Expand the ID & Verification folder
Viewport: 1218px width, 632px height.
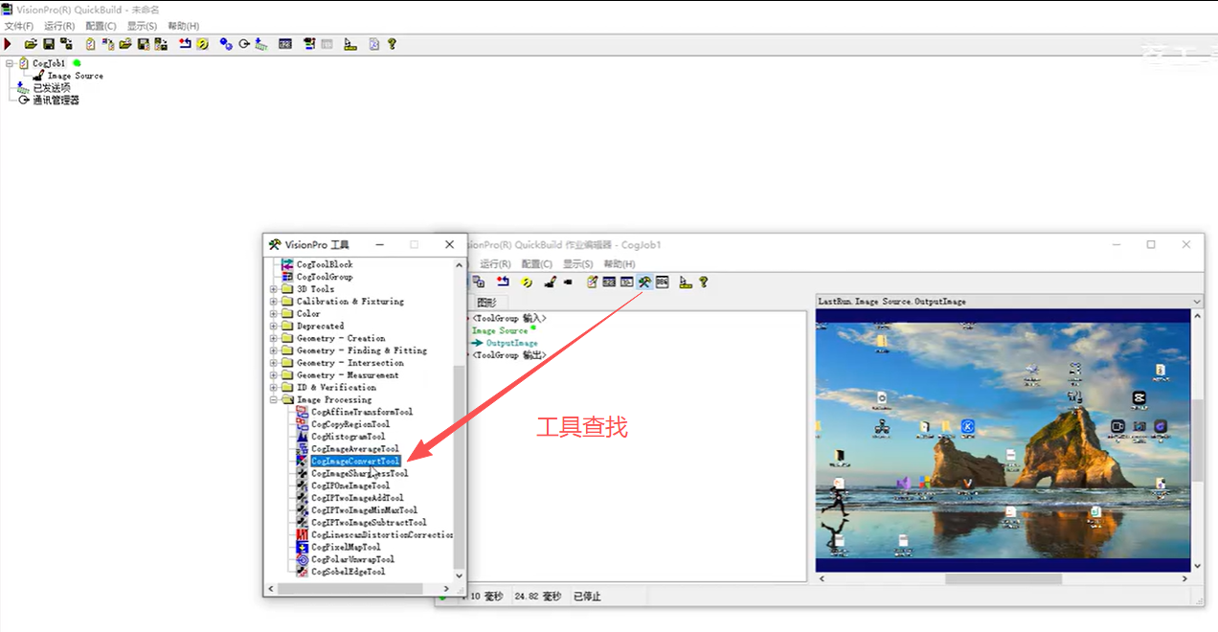click(x=274, y=388)
